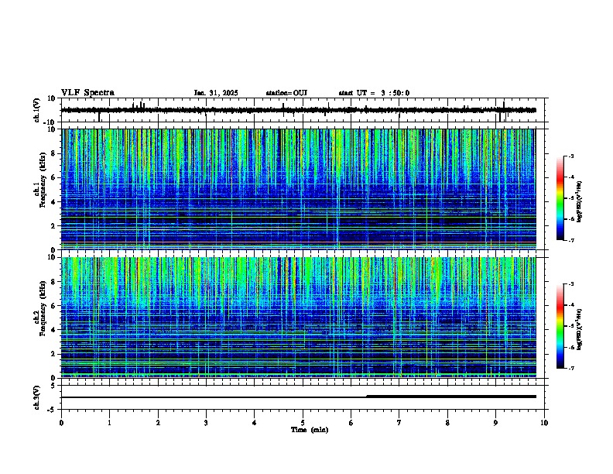Click the "-6" tick on ch.1 colorbar
Viewport: 613px width, 474px height.
coord(570,219)
